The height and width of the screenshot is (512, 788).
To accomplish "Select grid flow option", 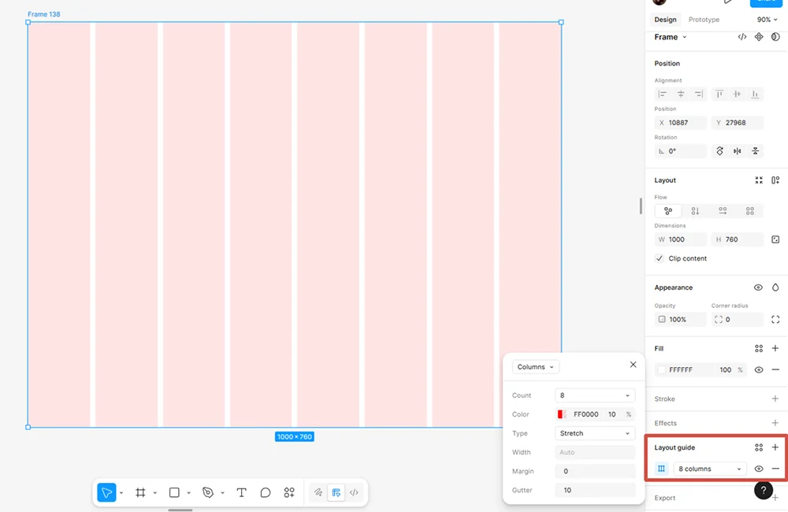I will [x=750, y=211].
